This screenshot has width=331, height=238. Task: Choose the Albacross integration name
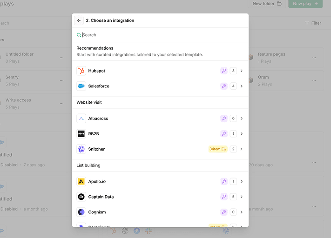pyautogui.click(x=98, y=119)
